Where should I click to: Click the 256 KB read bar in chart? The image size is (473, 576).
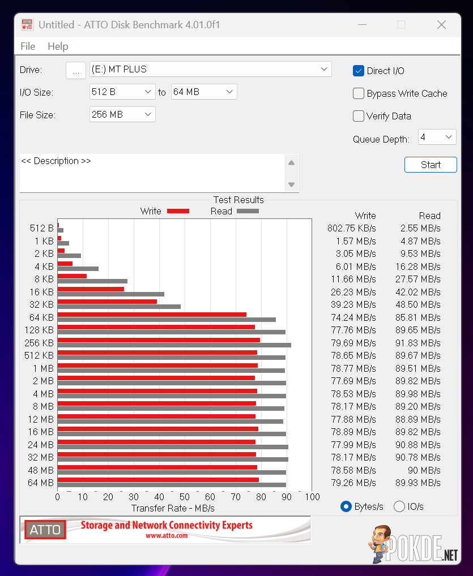(x=174, y=345)
